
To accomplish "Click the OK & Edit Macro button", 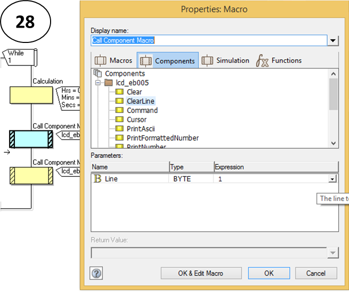I will [201, 273].
